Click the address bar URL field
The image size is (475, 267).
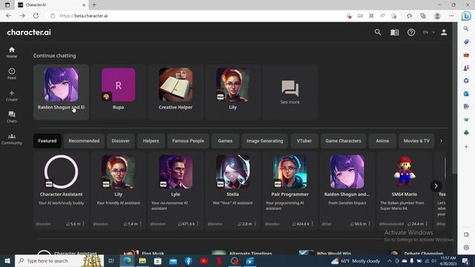point(194,16)
